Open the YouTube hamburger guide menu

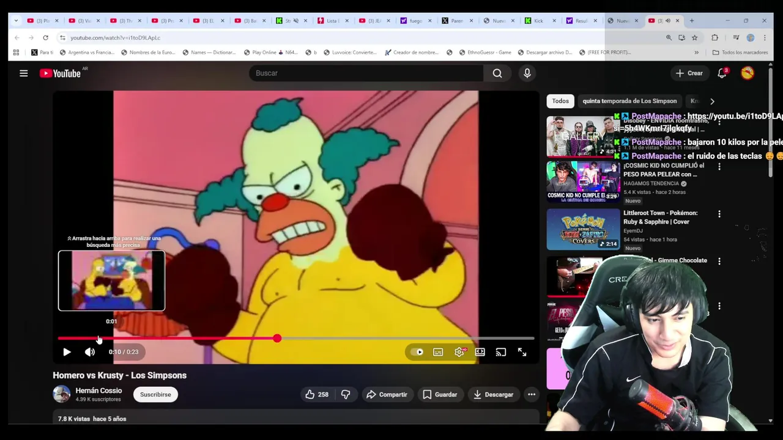pos(23,73)
